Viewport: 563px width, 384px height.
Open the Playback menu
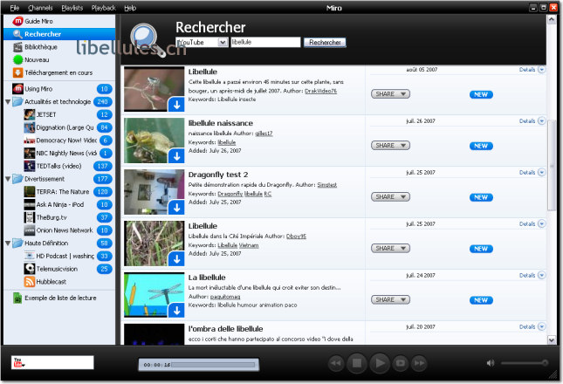coord(104,8)
